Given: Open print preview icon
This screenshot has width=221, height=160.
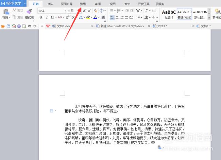Looking at the screenshot, I should coord(24,26).
